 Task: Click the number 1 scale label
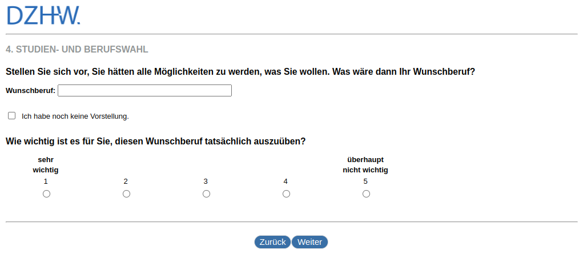tap(46, 182)
